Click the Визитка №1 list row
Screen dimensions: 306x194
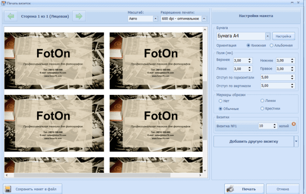[256, 126]
